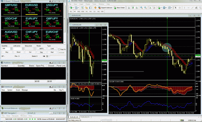Image resolution: width=202 pixels, height=122 pixels.
Task: Open the Limit order type selector
Action: click(x=52, y=49)
